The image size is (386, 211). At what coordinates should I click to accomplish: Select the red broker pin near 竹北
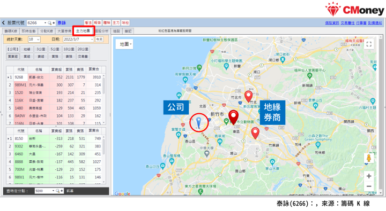point(248,96)
